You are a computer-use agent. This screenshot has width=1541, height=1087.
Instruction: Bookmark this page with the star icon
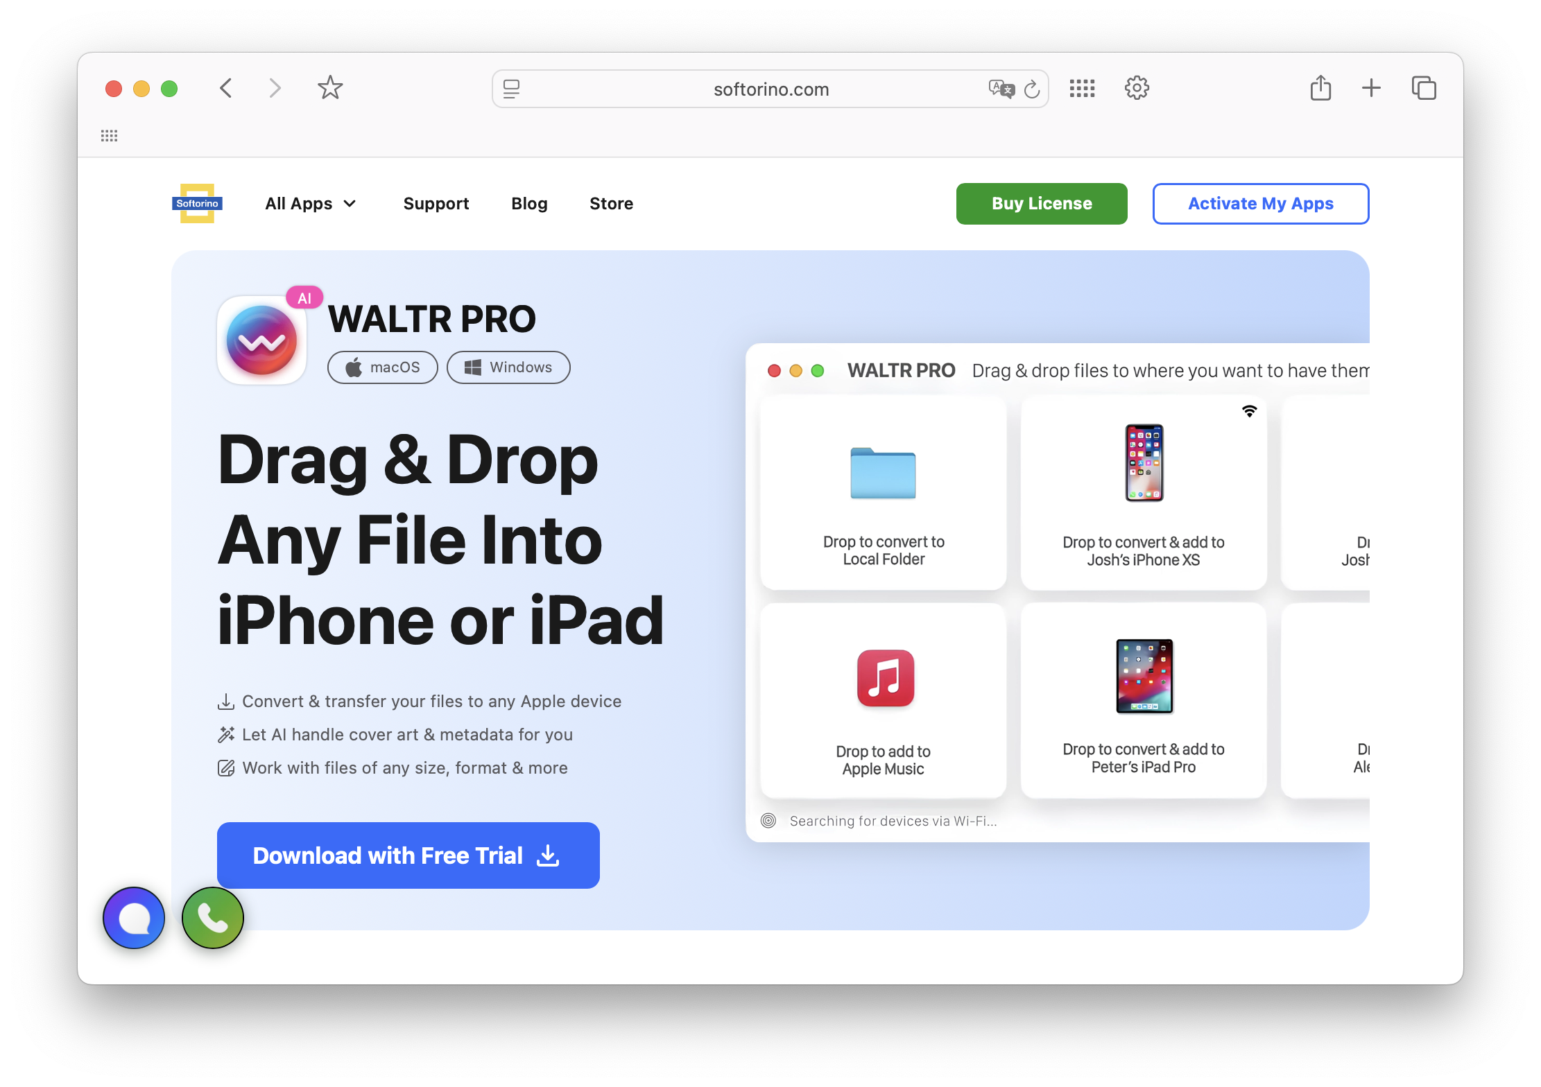click(x=330, y=88)
